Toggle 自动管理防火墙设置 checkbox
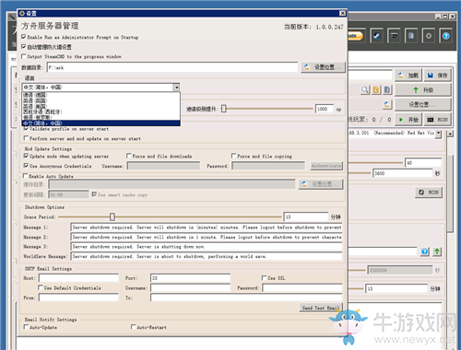Image resolution: width=461 pixels, height=350 pixels. [x=24, y=47]
